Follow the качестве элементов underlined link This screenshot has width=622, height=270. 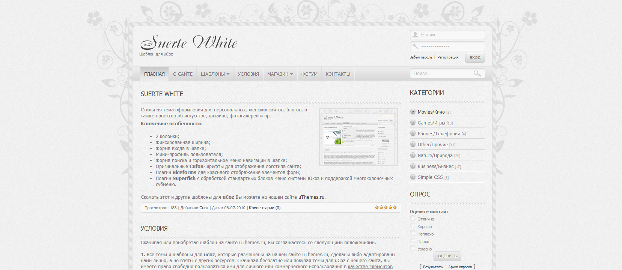tap(370, 267)
